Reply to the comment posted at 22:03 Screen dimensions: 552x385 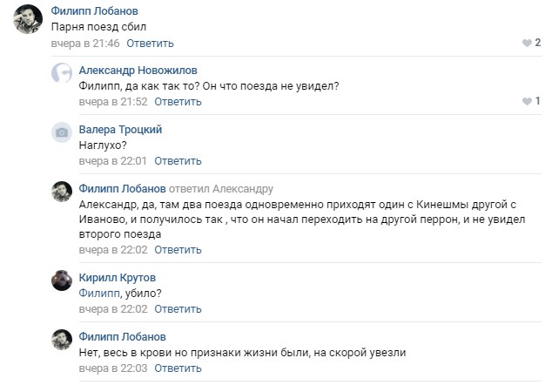[x=178, y=368]
